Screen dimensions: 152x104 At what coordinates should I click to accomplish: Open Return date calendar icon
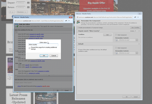pyautogui.click(x=28, y=7)
